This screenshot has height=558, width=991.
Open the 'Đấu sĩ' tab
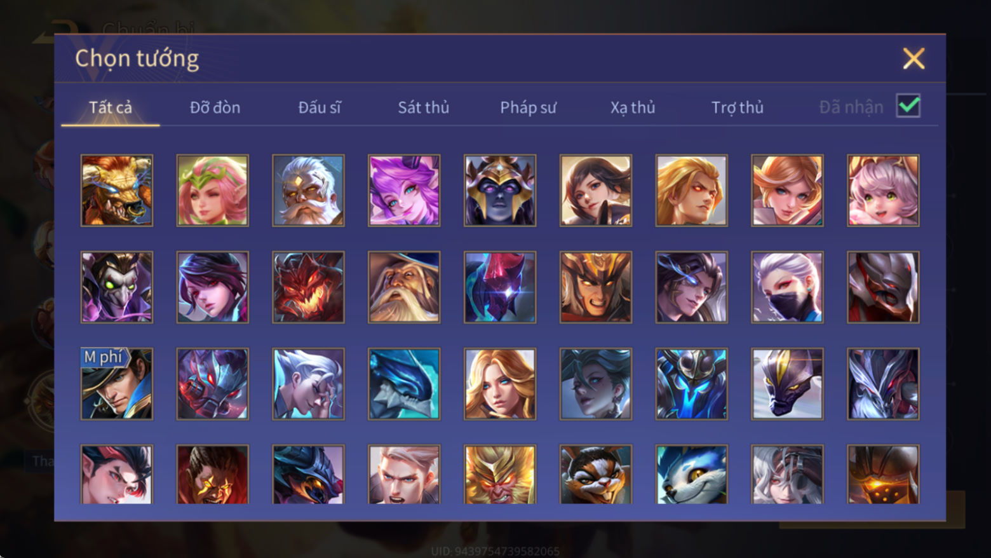coord(320,107)
